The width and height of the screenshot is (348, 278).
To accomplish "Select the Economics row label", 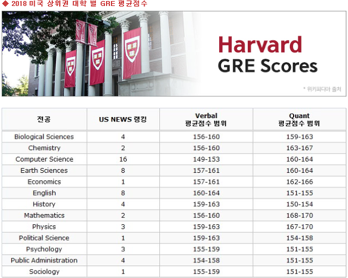I will 44,182.
